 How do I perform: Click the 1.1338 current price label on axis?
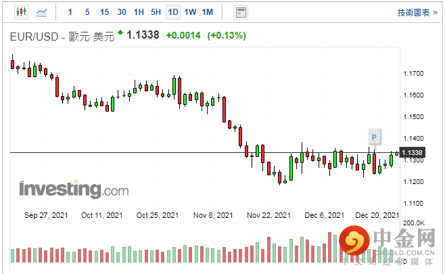(x=412, y=152)
